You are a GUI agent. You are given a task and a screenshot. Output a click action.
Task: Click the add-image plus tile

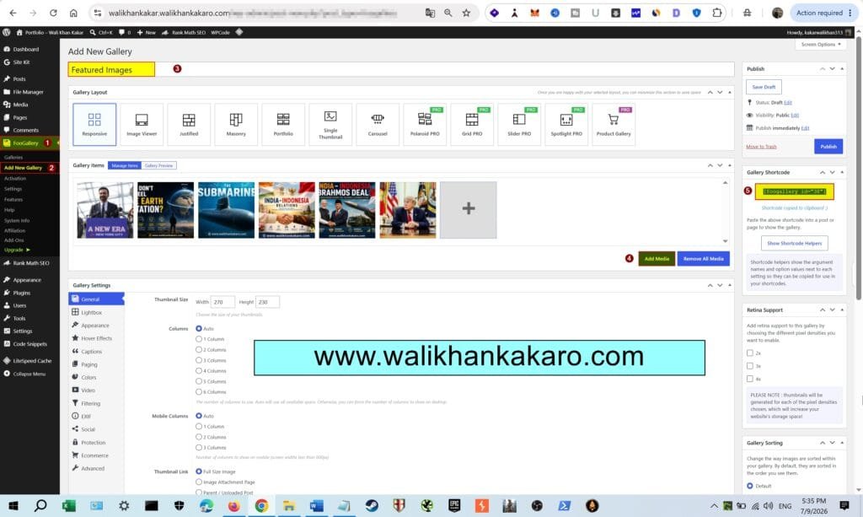pyautogui.click(x=468, y=210)
